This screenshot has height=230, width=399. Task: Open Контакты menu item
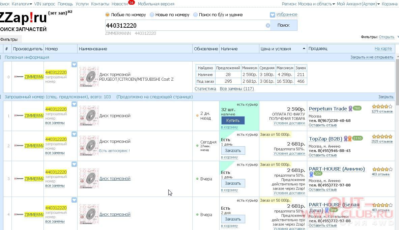click(x=100, y=4)
